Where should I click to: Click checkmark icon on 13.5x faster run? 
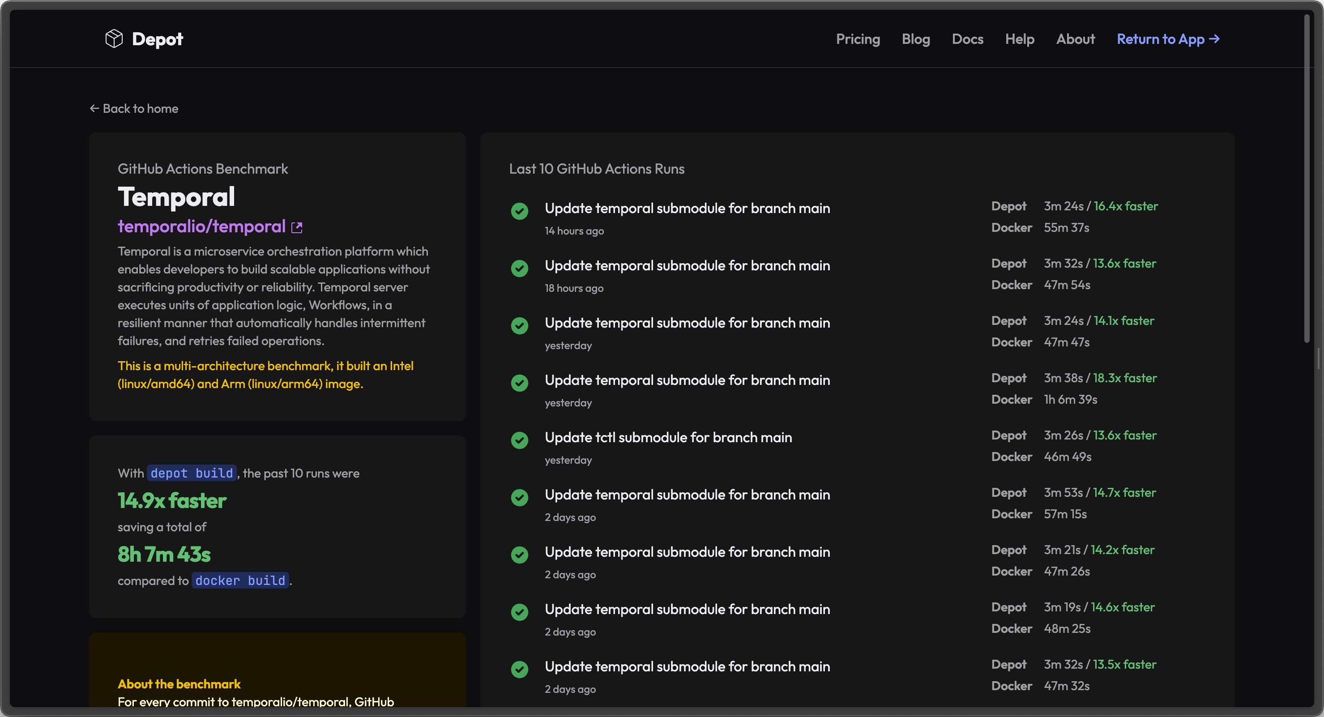[x=519, y=669]
